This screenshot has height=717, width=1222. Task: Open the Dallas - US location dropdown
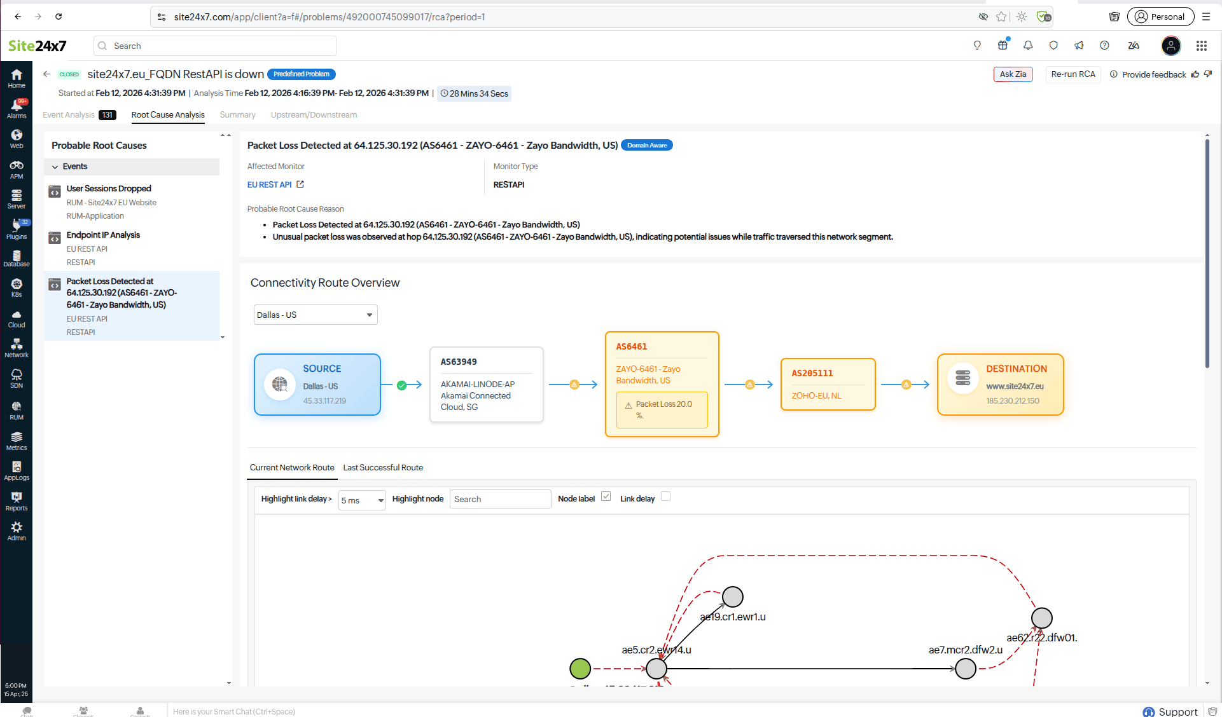(316, 315)
